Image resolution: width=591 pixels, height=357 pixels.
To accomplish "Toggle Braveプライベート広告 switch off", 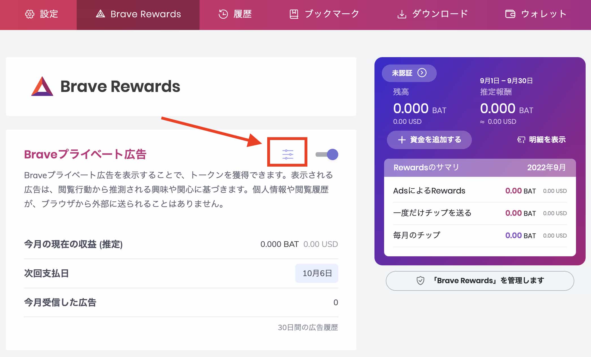I will click(327, 154).
